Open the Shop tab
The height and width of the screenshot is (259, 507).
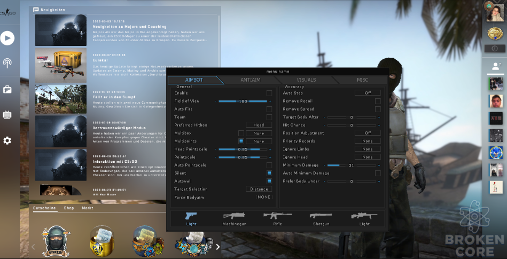[68, 208]
